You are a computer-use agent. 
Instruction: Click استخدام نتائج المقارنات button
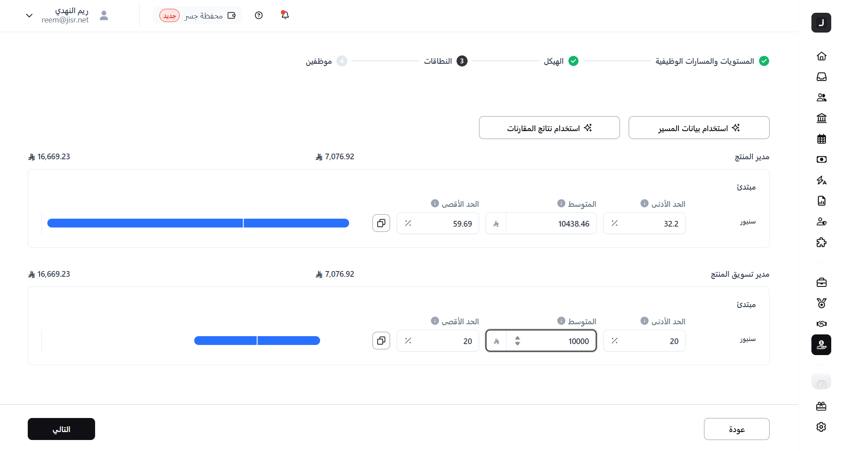pyautogui.click(x=549, y=128)
